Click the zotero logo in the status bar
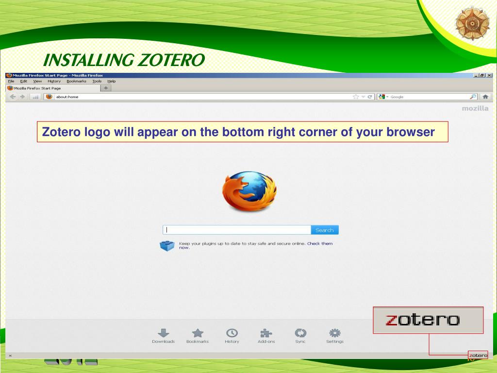 [478, 355]
